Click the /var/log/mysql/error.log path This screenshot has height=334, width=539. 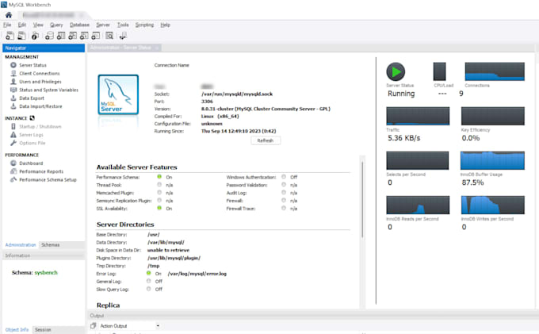[x=197, y=274]
